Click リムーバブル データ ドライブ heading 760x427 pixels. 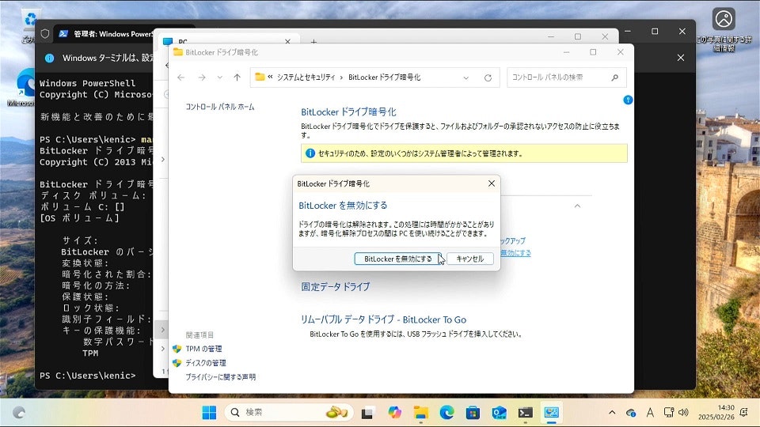[x=383, y=319]
